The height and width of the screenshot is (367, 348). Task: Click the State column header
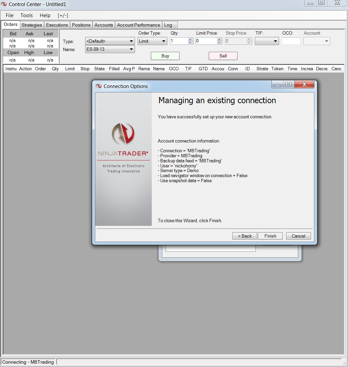[x=99, y=69]
